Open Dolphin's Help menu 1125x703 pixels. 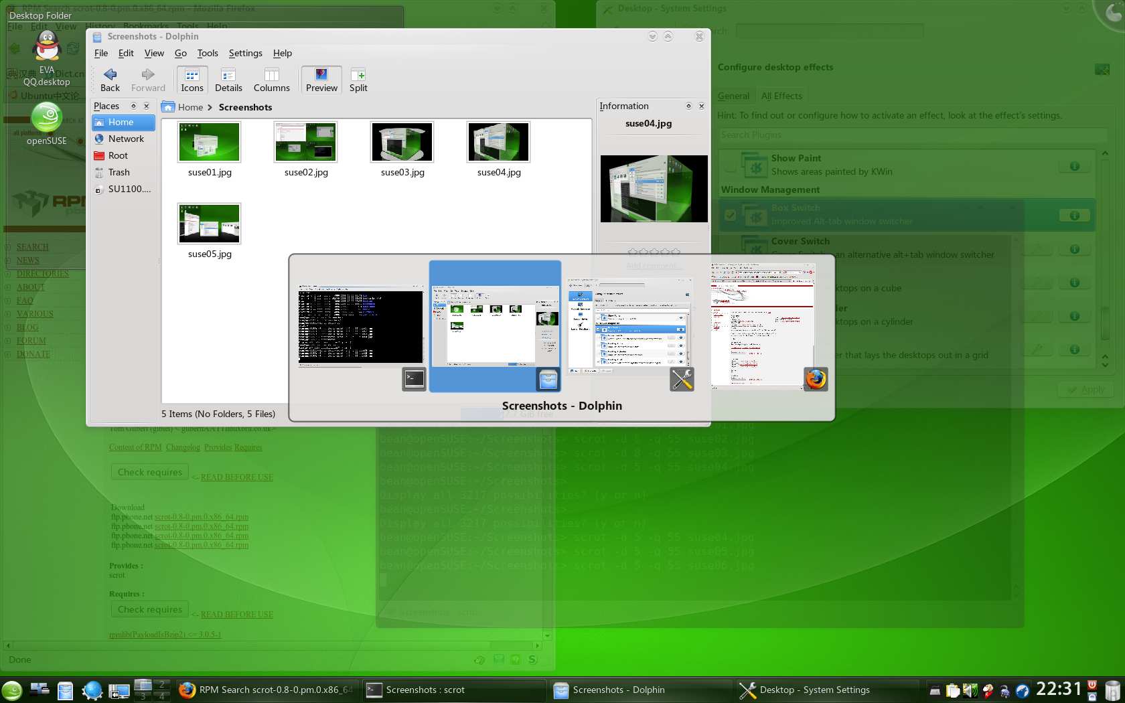tap(282, 53)
